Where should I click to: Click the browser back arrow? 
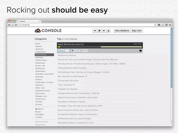tap(9, 25)
